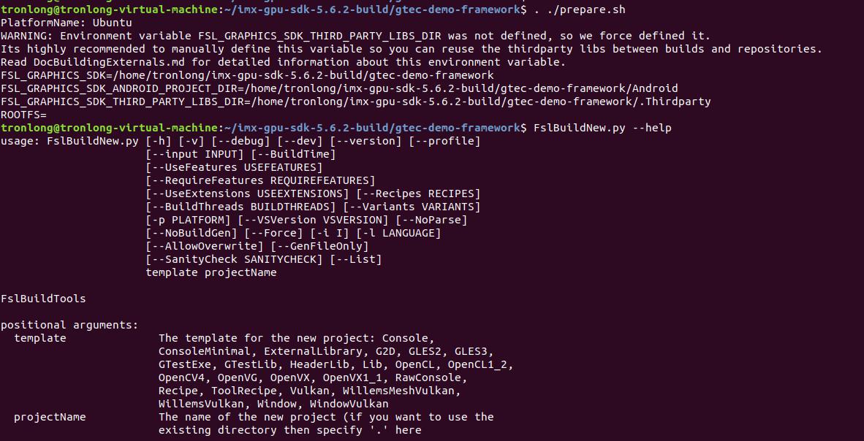Click the [--NoParse] option text
The image size is (864, 441).
click(x=431, y=220)
